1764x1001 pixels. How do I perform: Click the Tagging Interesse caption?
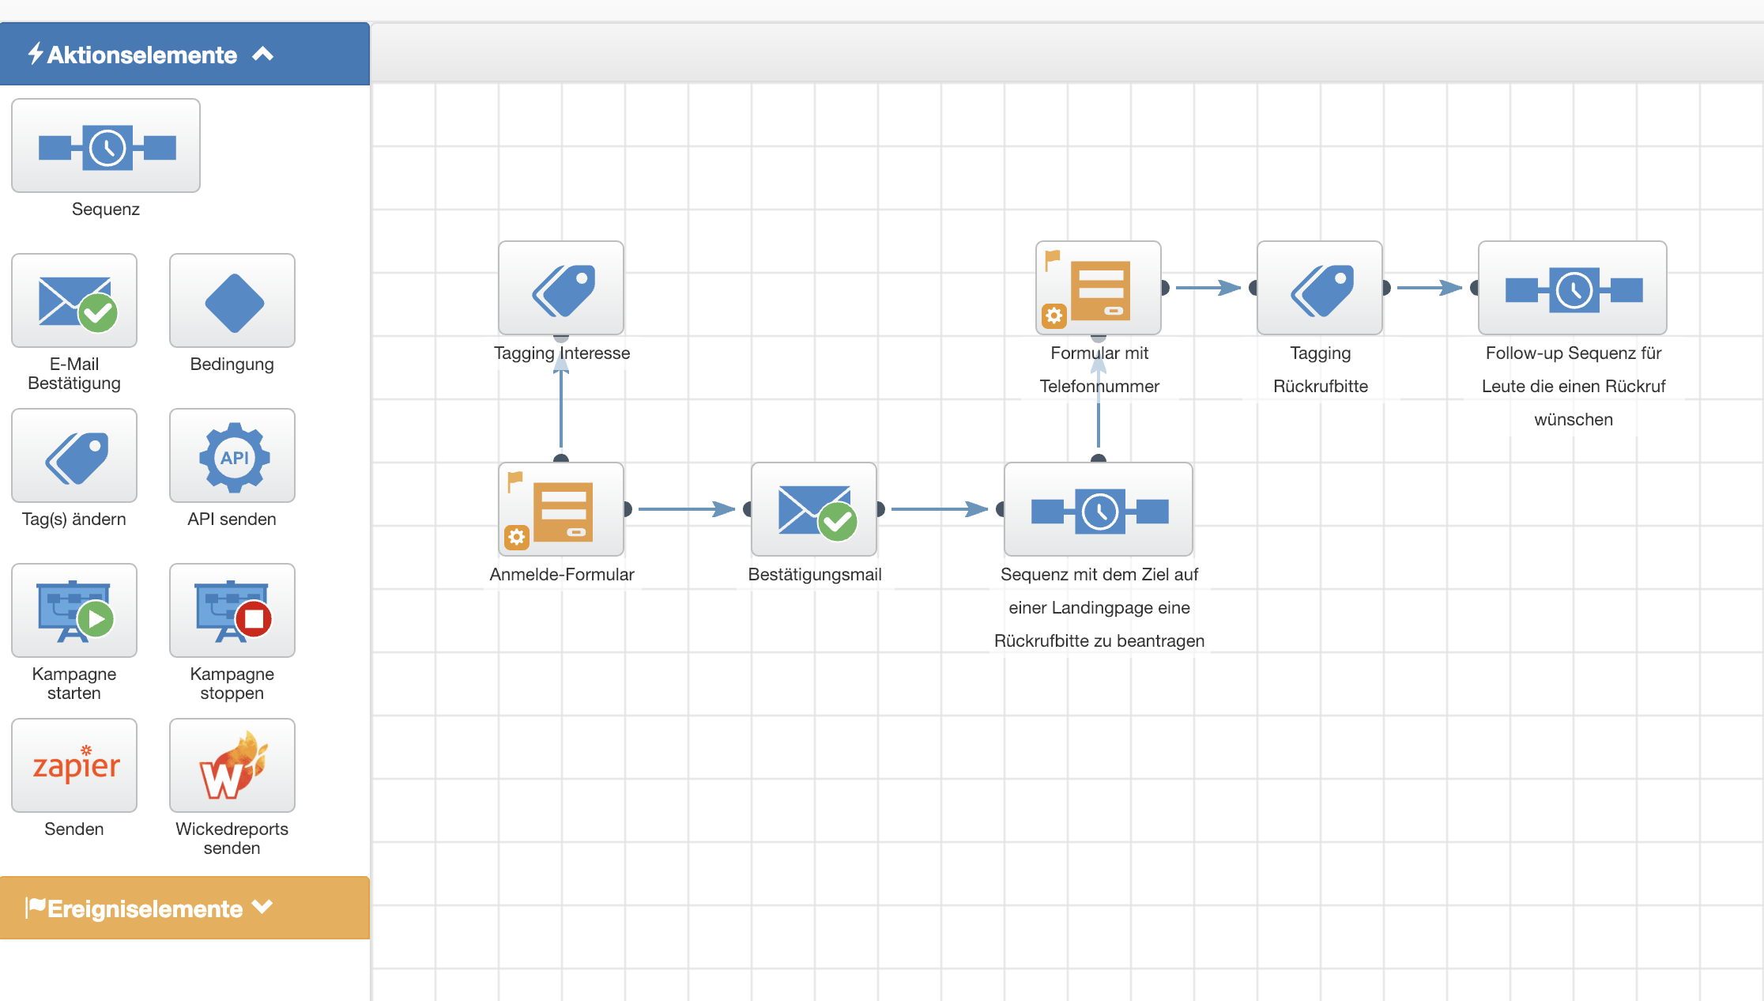pyautogui.click(x=562, y=353)
